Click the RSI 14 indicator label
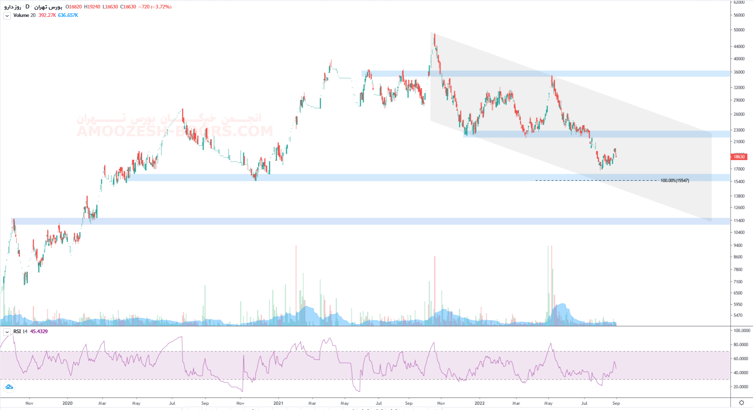This screenshot has height=410, width=753. click(20, 332)
